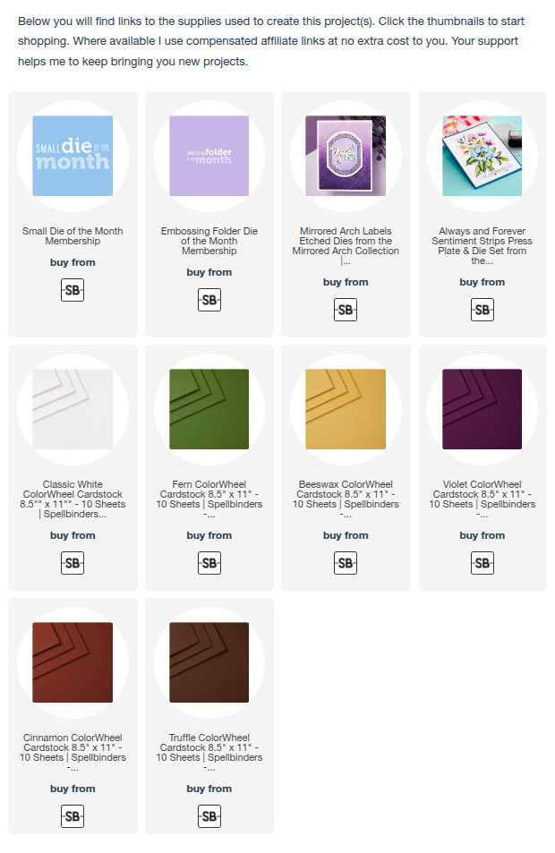This screenshot has width=555, height=853.
Task: Open the Cinnamon ColorWheel Cardstock title link
Action: tap(73, 753)
